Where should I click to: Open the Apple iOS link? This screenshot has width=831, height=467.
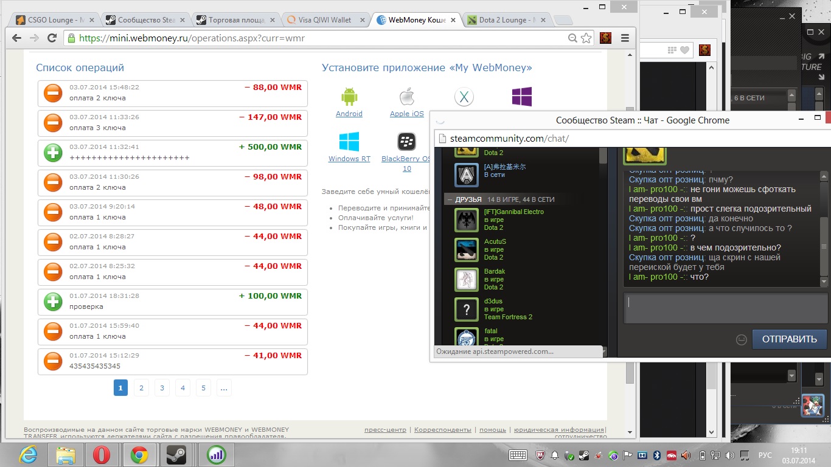coord(407,114)
